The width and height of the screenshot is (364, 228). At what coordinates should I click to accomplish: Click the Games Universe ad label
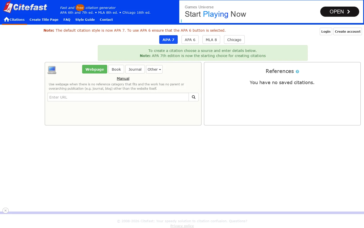199,7
